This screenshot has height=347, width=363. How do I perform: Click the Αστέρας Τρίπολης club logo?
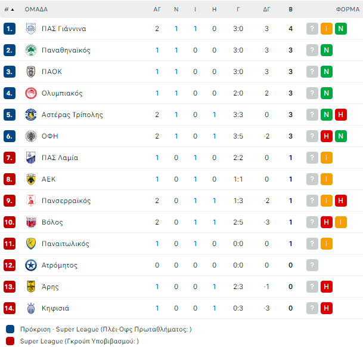31,115
